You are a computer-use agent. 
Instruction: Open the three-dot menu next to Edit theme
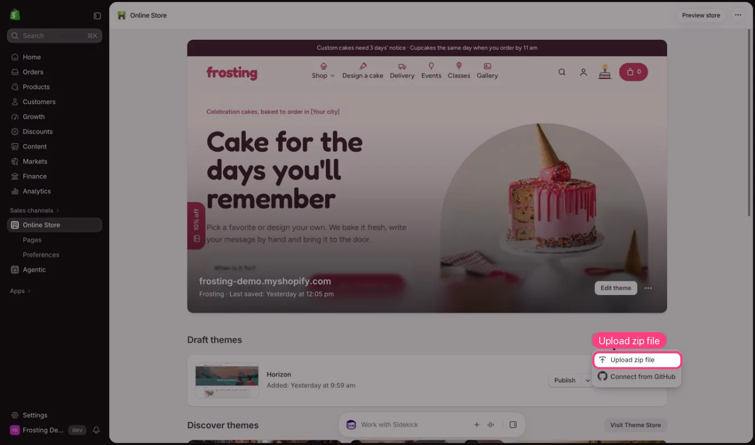(648, 288)
